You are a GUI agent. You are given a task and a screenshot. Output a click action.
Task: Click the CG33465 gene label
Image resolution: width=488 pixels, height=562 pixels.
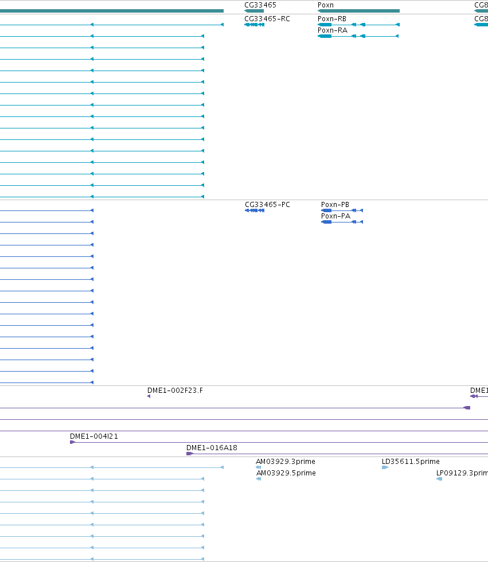pos(260,5)
